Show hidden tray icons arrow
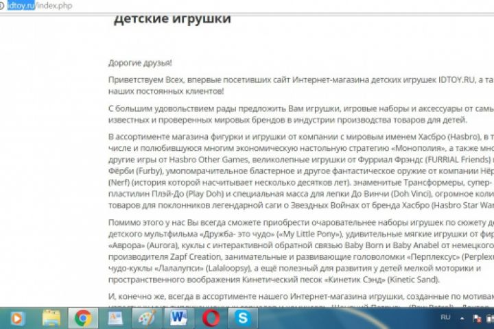 coord(462,319)
